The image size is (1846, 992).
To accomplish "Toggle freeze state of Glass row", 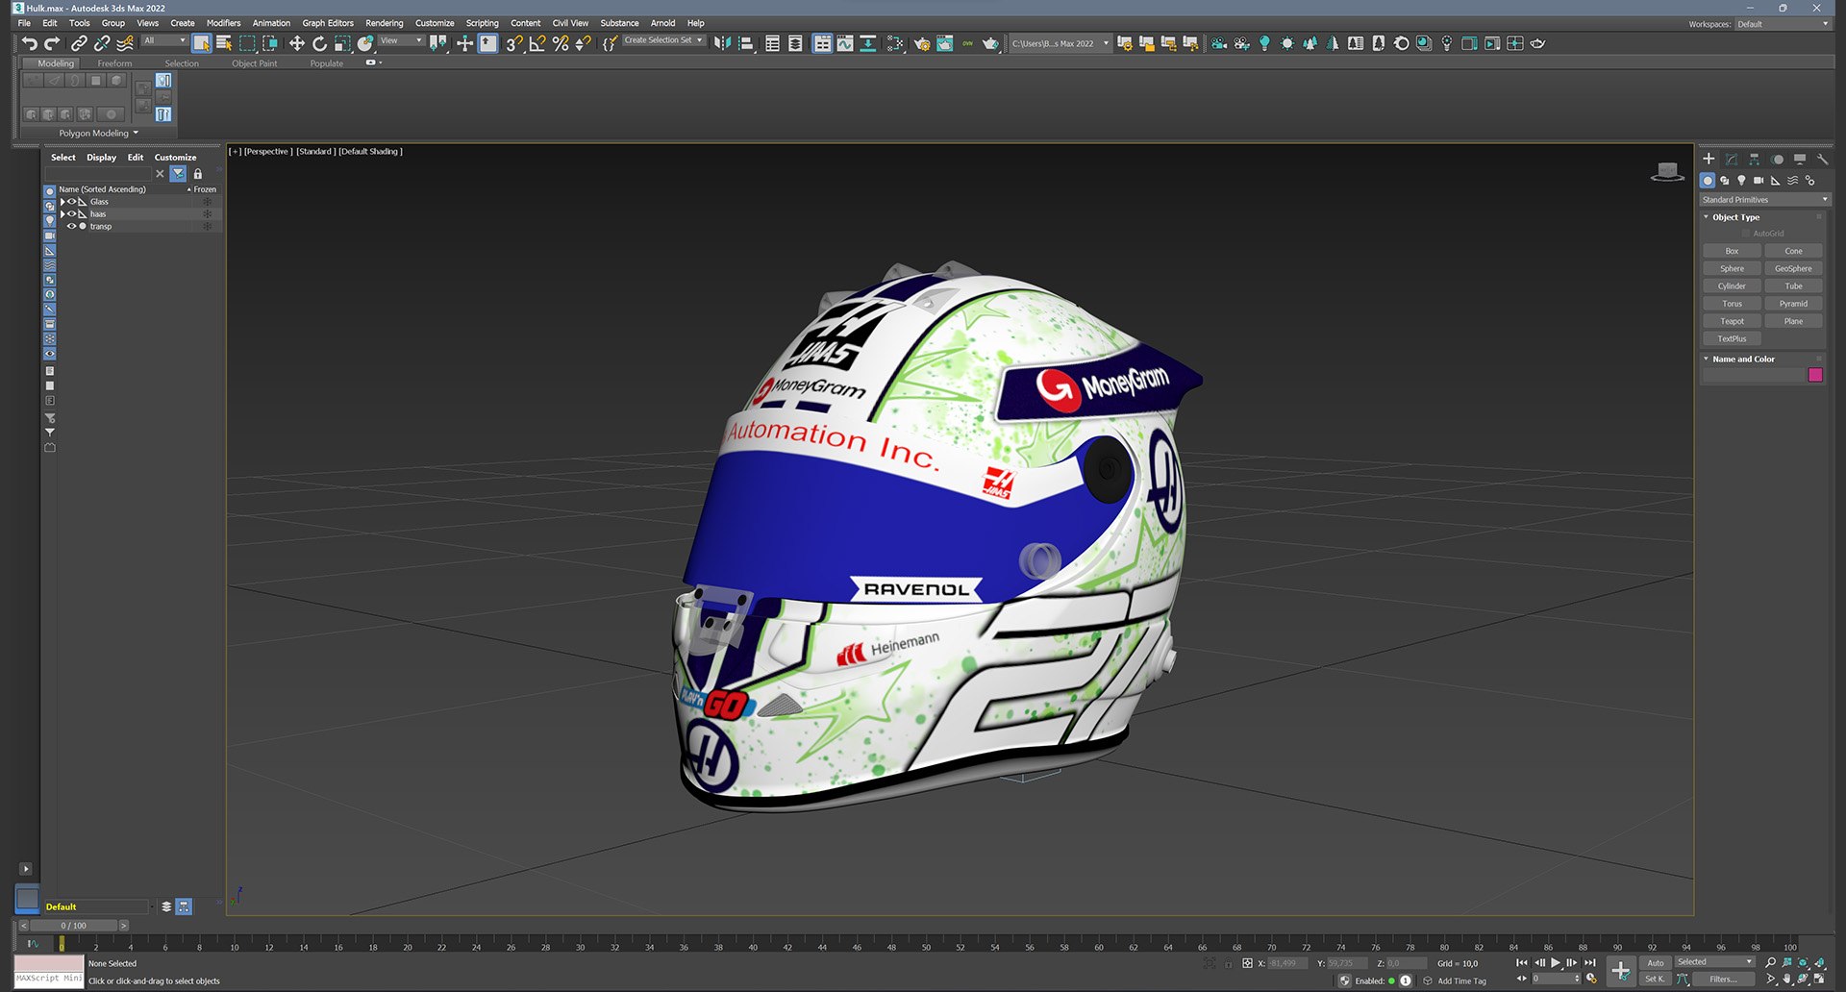I will click(207, 202).
